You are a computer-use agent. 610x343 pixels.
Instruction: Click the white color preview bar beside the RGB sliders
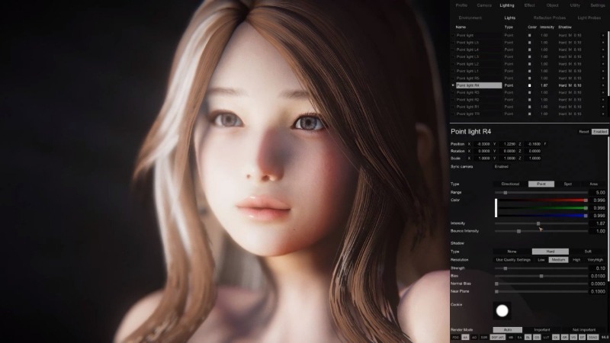(496, 208)
